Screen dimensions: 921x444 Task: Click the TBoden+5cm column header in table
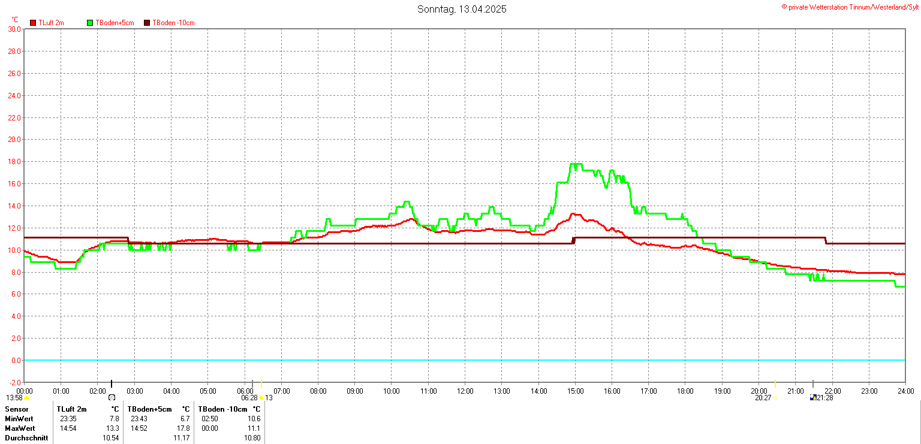[x=149, y=409]
